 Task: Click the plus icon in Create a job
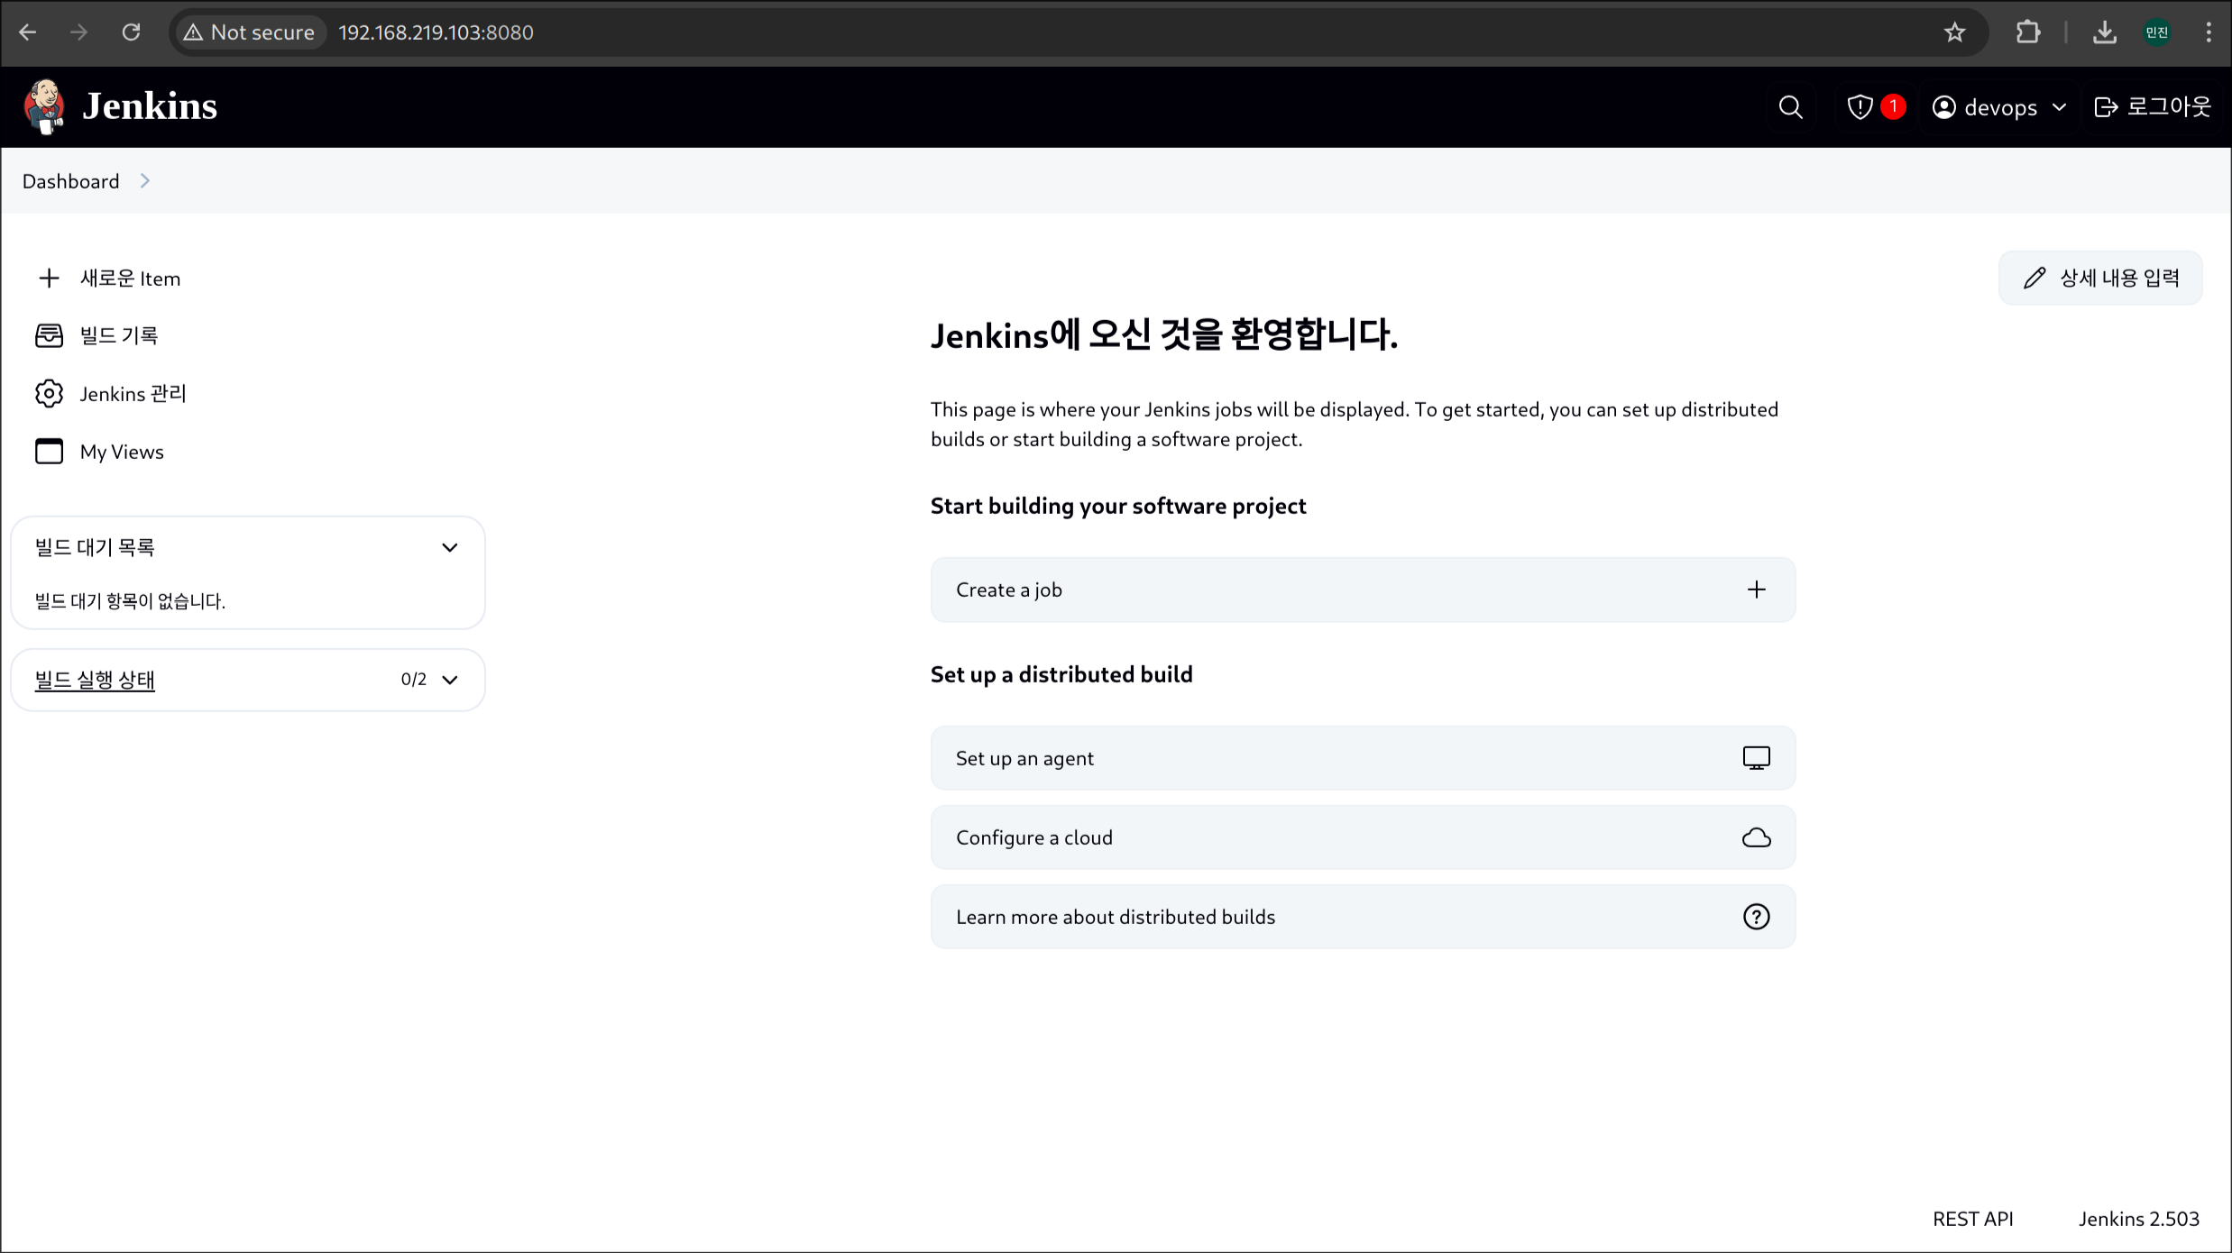[1756, 590]
